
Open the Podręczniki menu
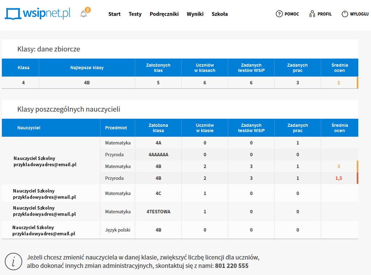pyautogui.click(x=164, y=14)
